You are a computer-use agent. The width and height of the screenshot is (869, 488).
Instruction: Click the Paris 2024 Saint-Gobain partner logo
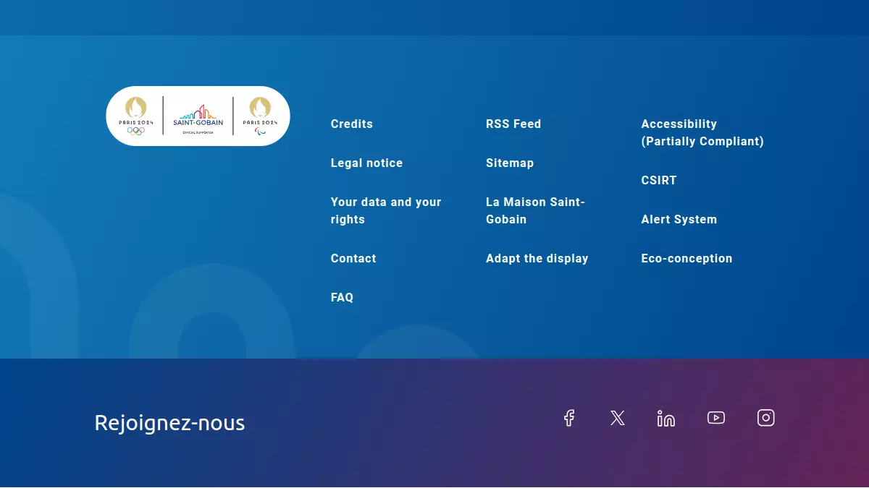click(198, 116)
